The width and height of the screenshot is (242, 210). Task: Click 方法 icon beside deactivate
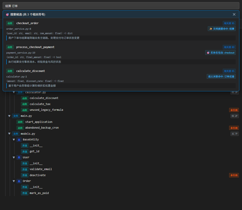point(25,175)
